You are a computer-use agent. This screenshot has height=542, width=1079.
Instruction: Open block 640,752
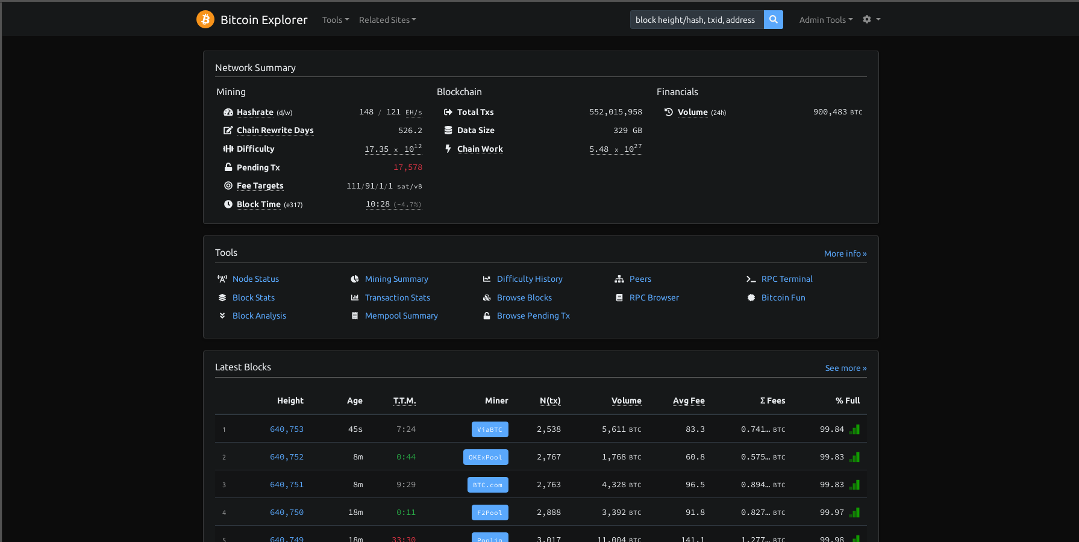pyautogui.click(x=287, y=457)
